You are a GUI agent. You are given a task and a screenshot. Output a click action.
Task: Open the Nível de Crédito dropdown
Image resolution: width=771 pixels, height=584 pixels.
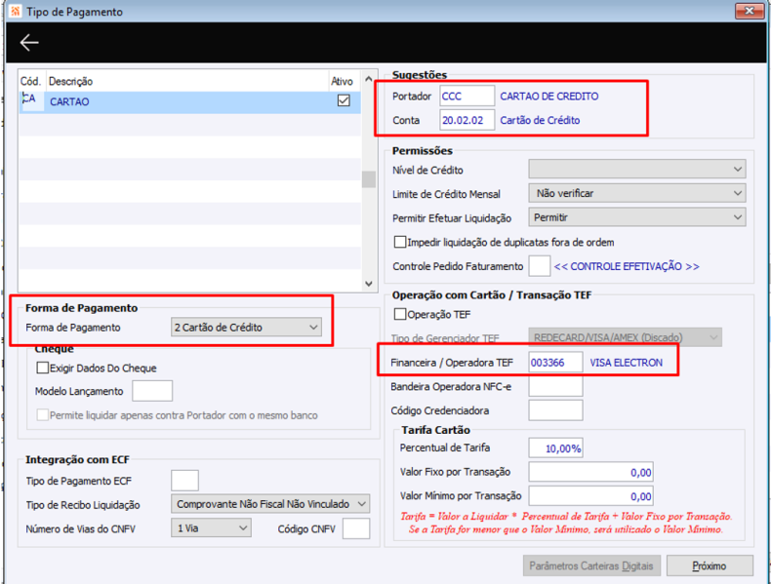pyautogui.click(x=637, y=169)
